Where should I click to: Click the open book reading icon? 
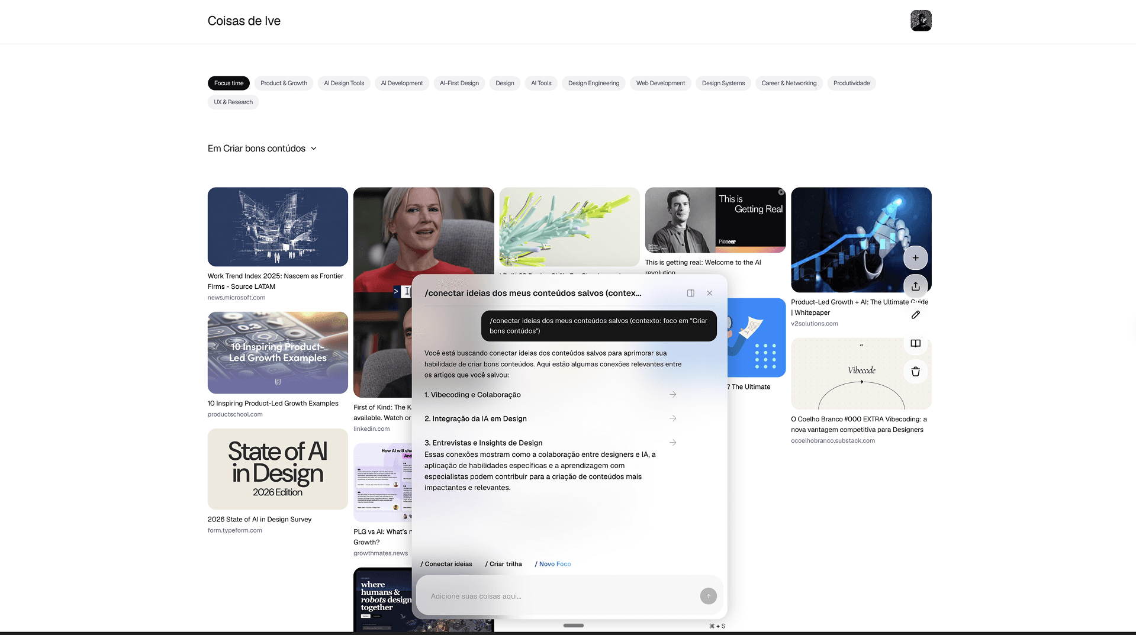click(x=915, y=343)
